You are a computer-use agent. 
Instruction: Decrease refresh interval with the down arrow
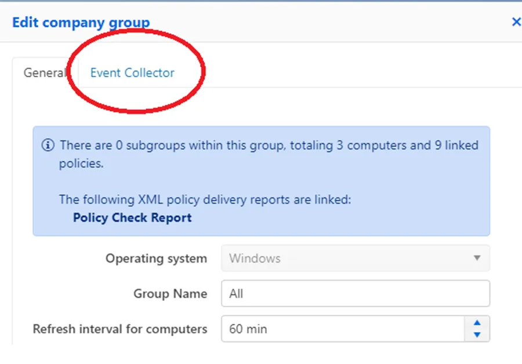point(477,334)
